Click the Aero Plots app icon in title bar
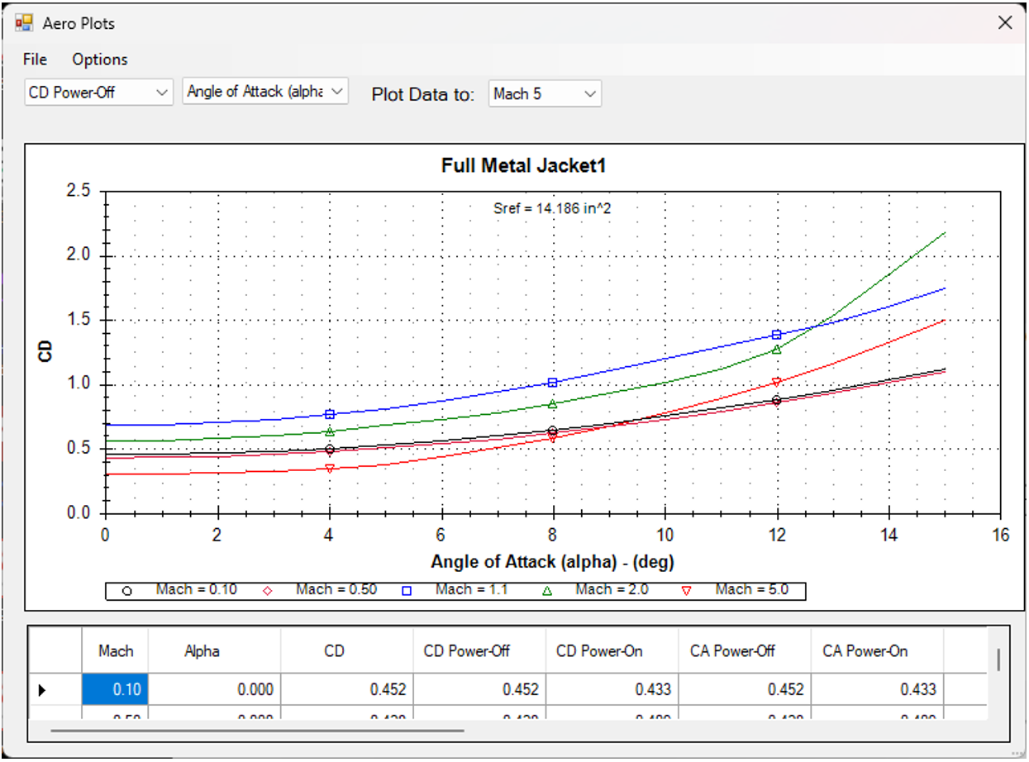The height and width of the screenshot is (762, 1029). [25, 23]
